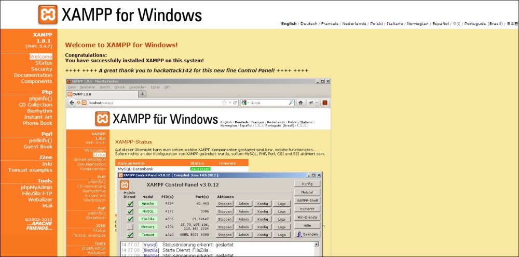The image size is (519, 257).
Task: Click the XAMPP logo in the page header
Action: tap(48, 15)
